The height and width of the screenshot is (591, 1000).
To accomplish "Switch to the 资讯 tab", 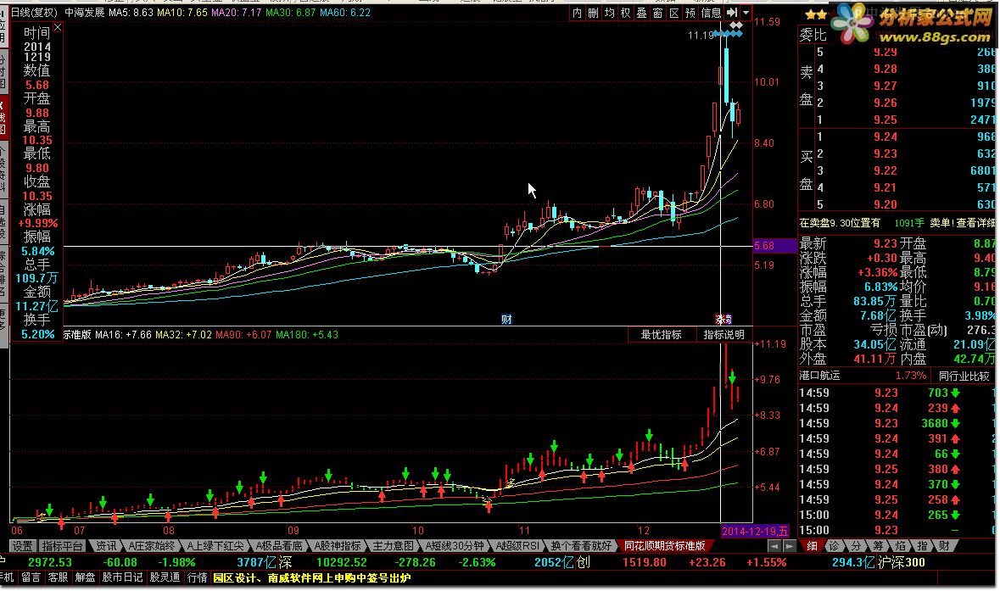I will 106,546.
